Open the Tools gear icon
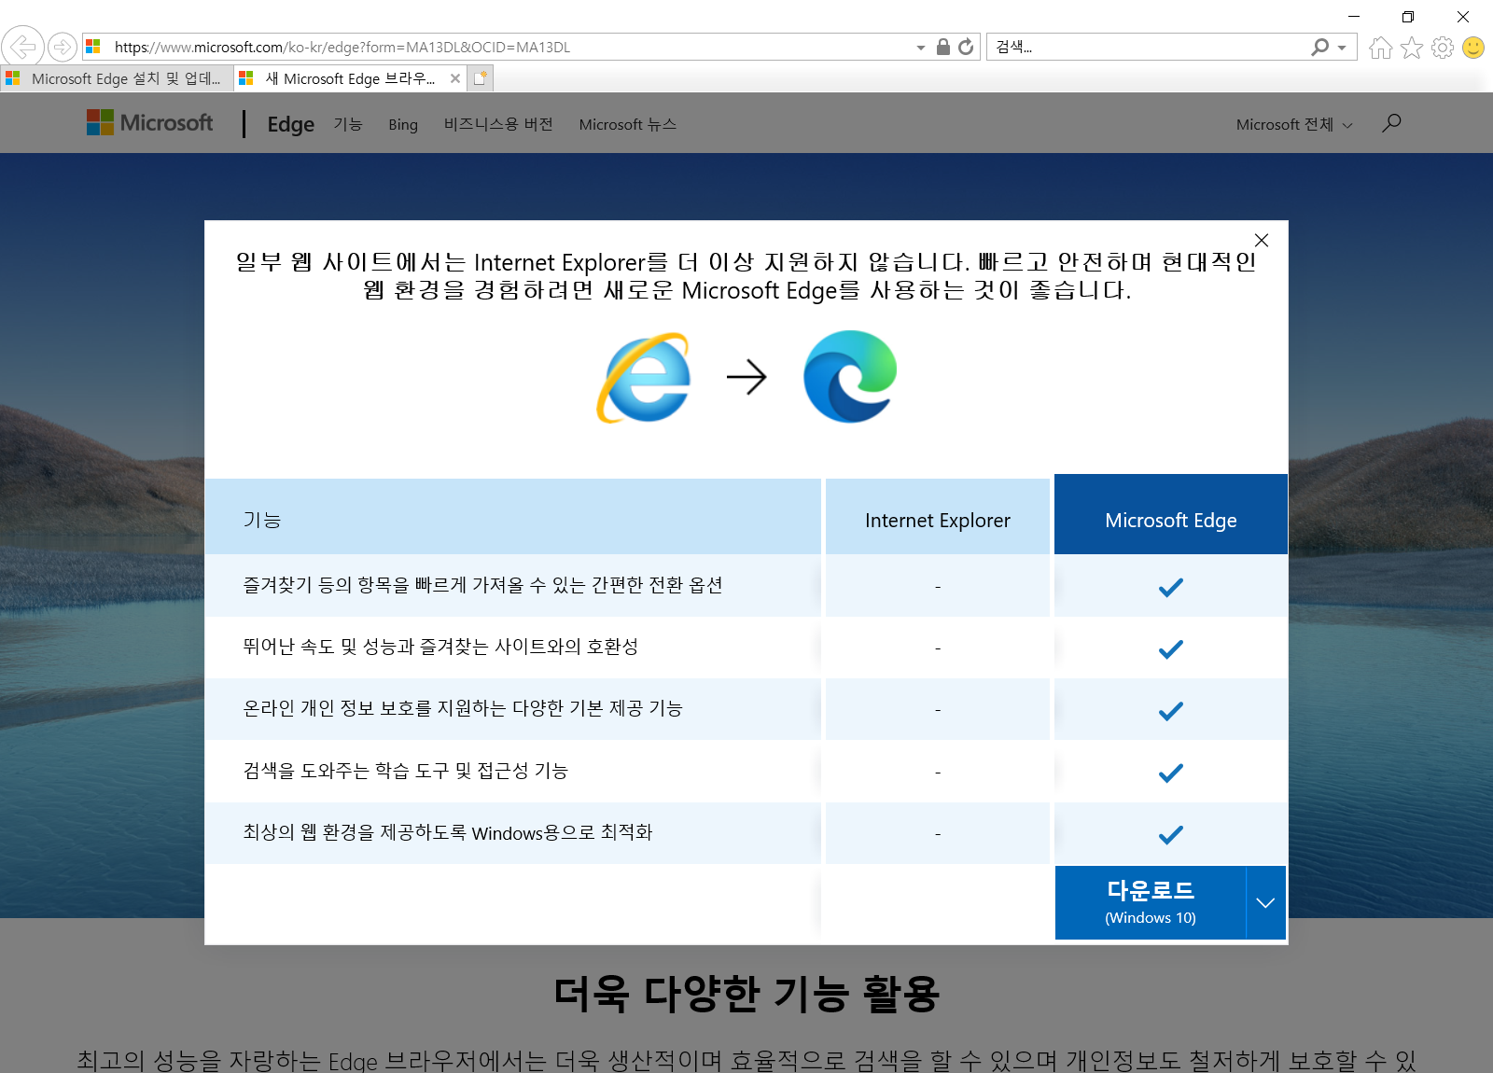 click(1443, 48)
